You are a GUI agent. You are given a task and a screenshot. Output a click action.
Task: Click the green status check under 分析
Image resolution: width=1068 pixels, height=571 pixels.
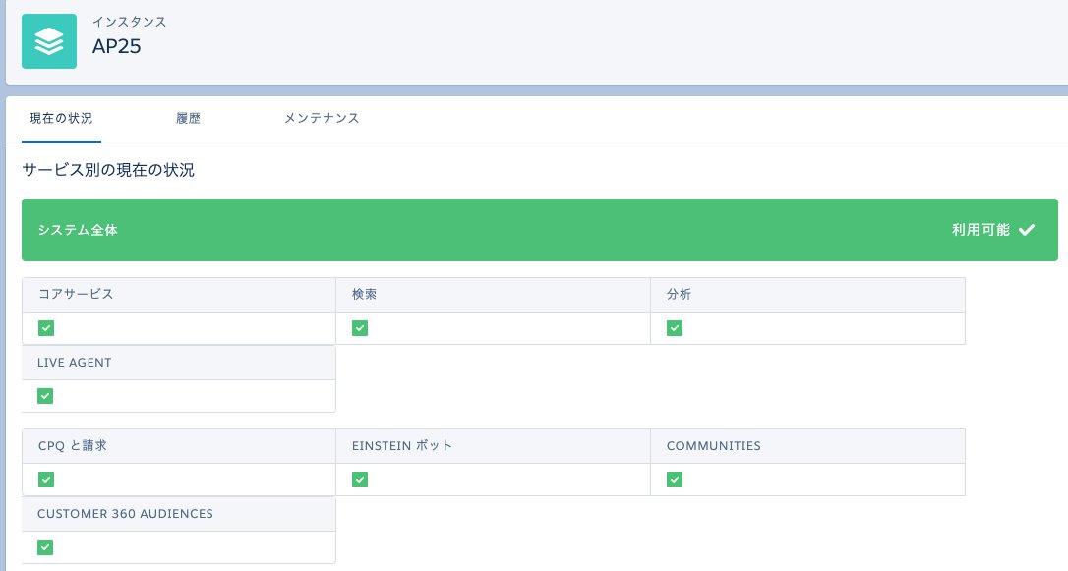[x=675, y=328]
